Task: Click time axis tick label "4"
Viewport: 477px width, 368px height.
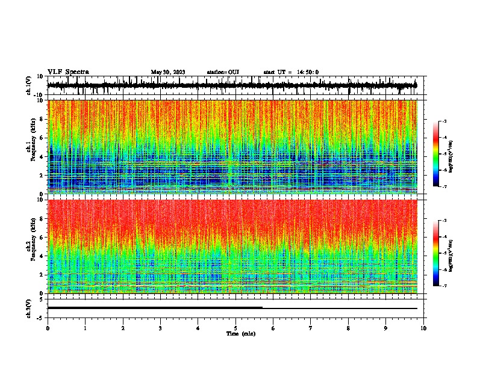Action: click(x=198, y=328)
